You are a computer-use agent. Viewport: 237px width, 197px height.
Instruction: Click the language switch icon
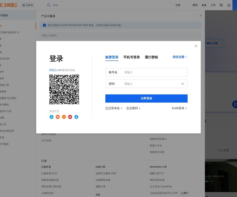tap(221, 5)
